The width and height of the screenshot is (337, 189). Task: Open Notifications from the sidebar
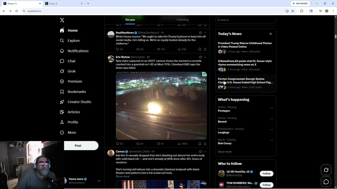(74, 51)
